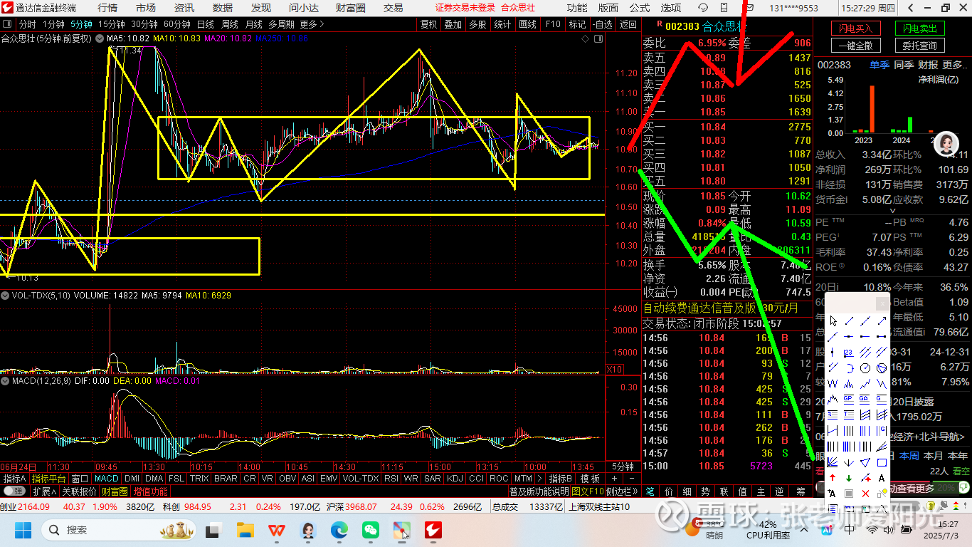
Task: Click 闪电卖出 quick sell button
Action: (920, 28)
